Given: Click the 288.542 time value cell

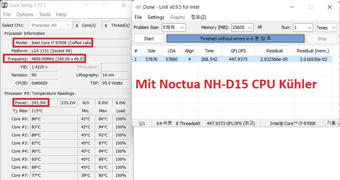Looking at the screenshot, I should 209,59.
